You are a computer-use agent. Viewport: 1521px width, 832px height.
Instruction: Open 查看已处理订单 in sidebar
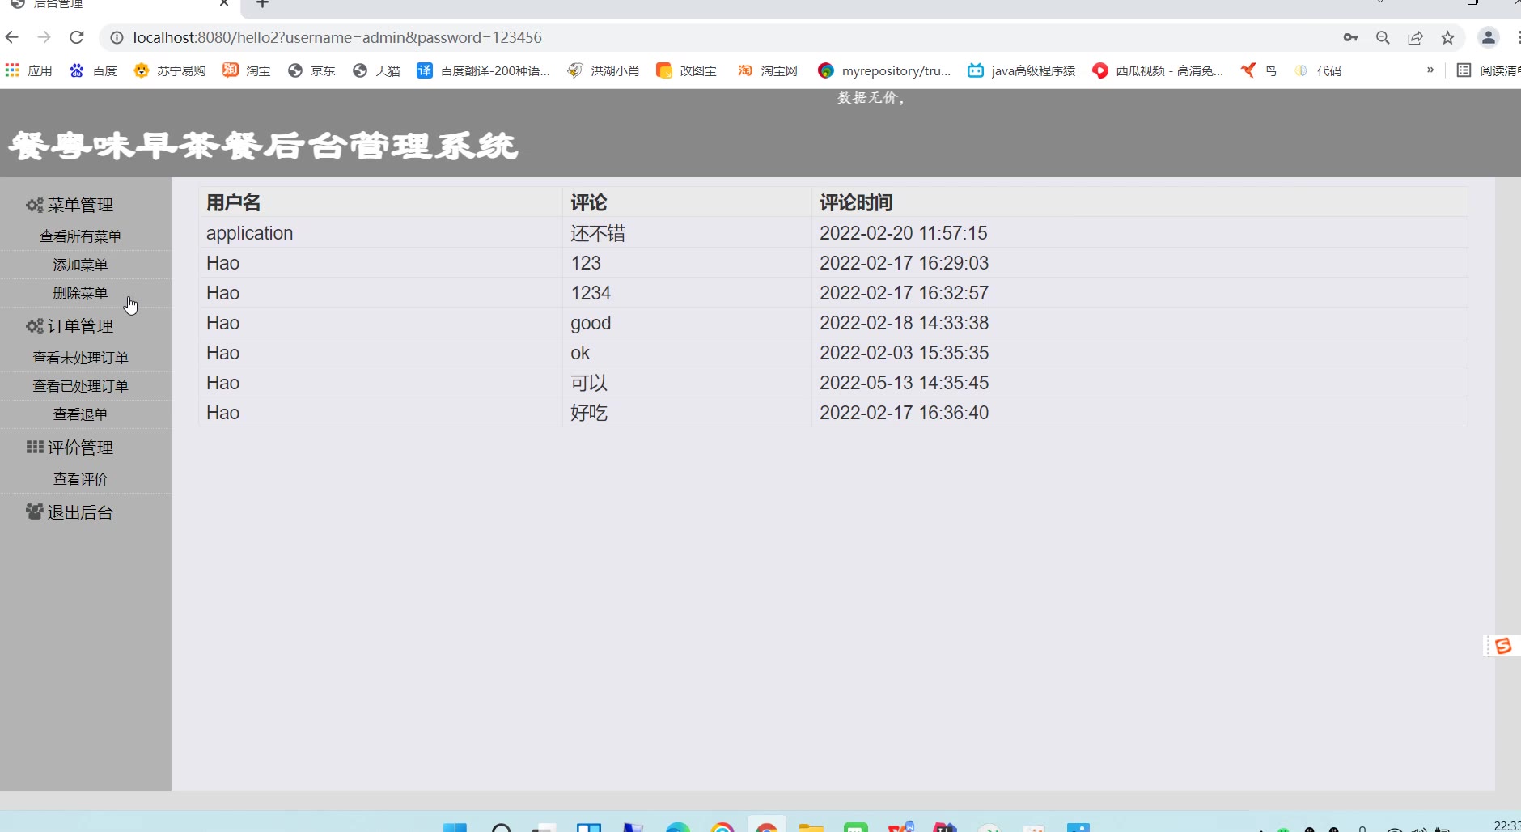point(80,386)
